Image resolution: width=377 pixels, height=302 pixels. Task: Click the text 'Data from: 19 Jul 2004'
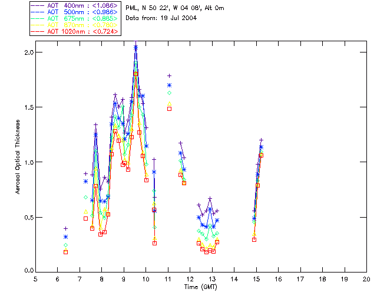[x=161, y=18]
